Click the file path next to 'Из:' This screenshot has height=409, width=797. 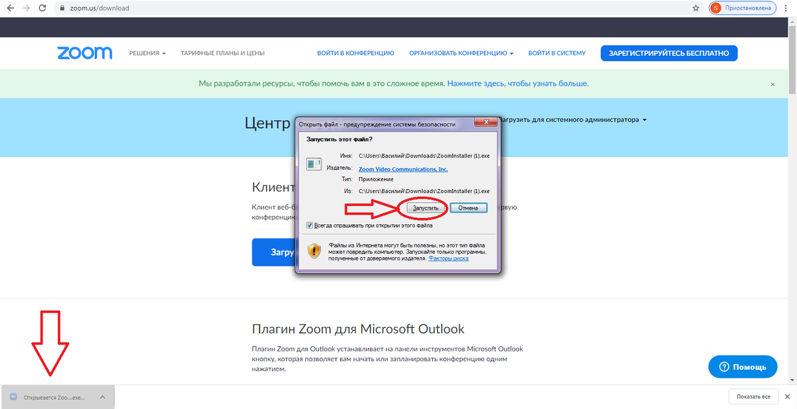pos(424,191)
